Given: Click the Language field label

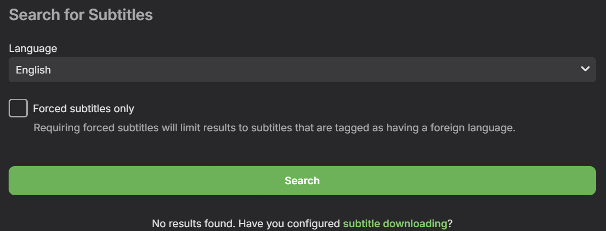Looking at the screenshot, I should (x=33, y=48).
